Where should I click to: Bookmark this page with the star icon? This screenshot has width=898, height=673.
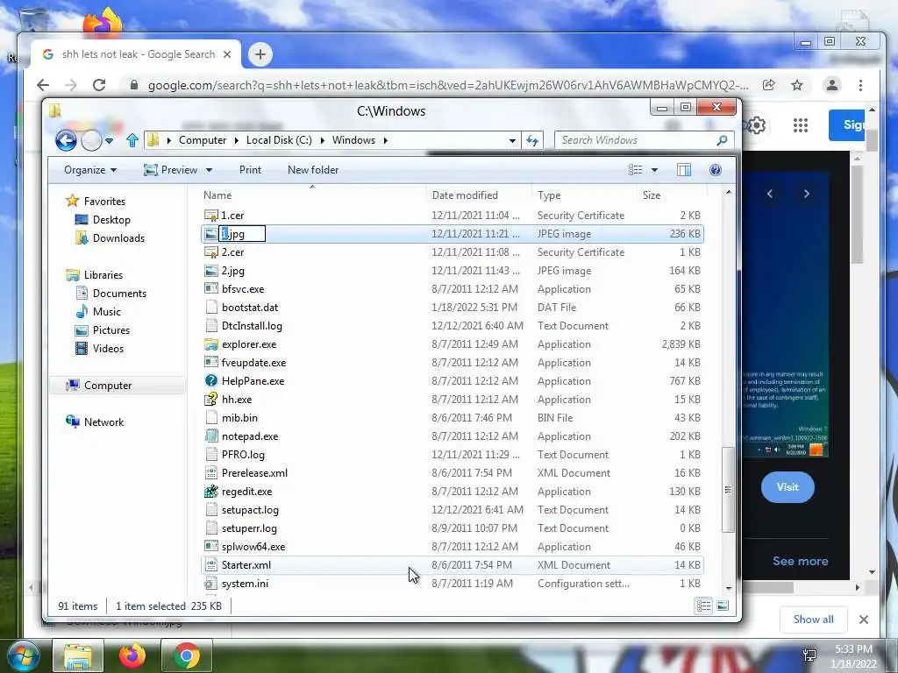click(x=796, y=85)
